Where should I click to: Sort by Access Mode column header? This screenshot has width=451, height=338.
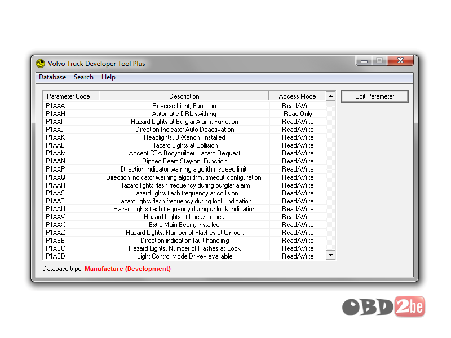(297, 96)
